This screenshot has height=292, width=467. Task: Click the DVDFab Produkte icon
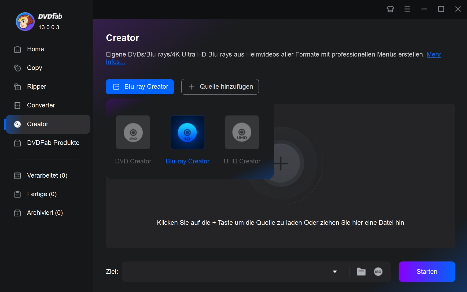[17, 143]
